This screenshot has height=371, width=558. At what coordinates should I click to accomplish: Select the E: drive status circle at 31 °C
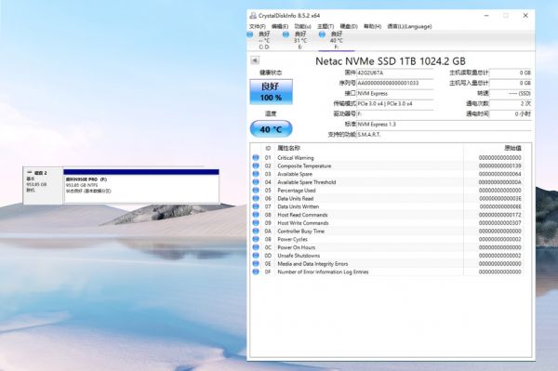point(286,34)
